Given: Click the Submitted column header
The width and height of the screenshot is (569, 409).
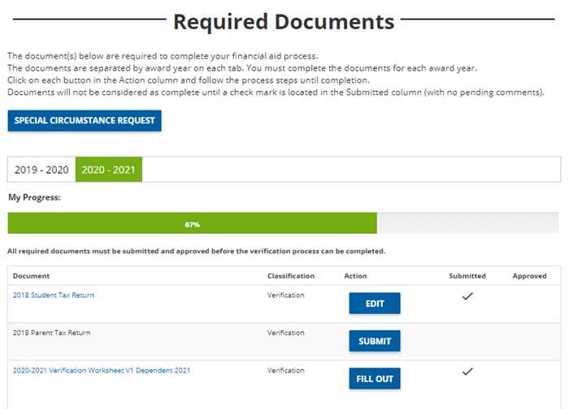Looking at the screenshot, I should tap(467, 276).
